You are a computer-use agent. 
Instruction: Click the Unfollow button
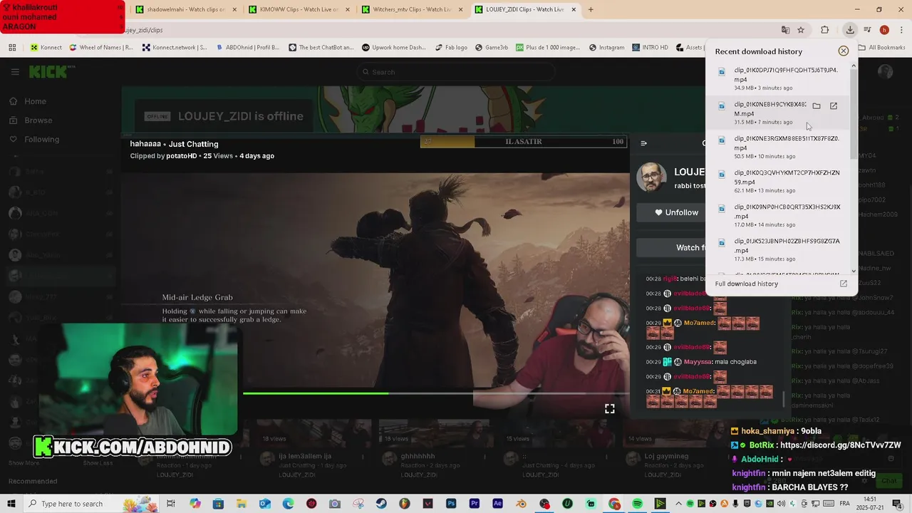click(x=677, y=212)
